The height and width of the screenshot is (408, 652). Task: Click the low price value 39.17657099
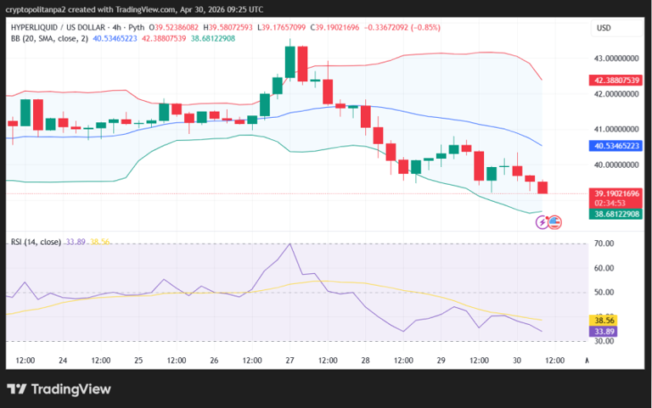284,27
